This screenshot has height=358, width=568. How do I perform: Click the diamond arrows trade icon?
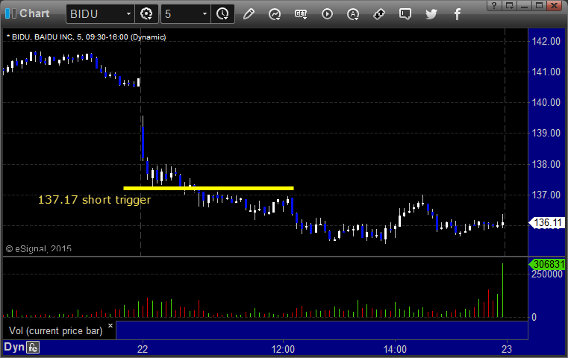pos(379,14)
